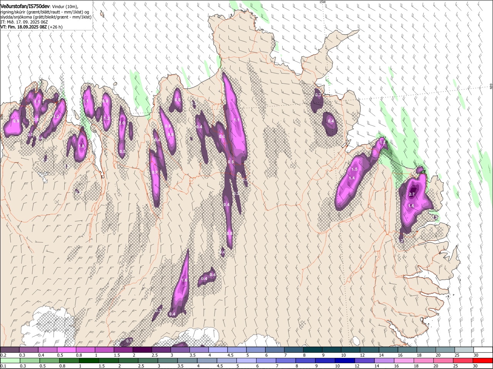This screenshot has height=369, width=493.
Task: Pick dark purple upper swatch between 2 and 2.5
Action: click(x=142, y=349)
